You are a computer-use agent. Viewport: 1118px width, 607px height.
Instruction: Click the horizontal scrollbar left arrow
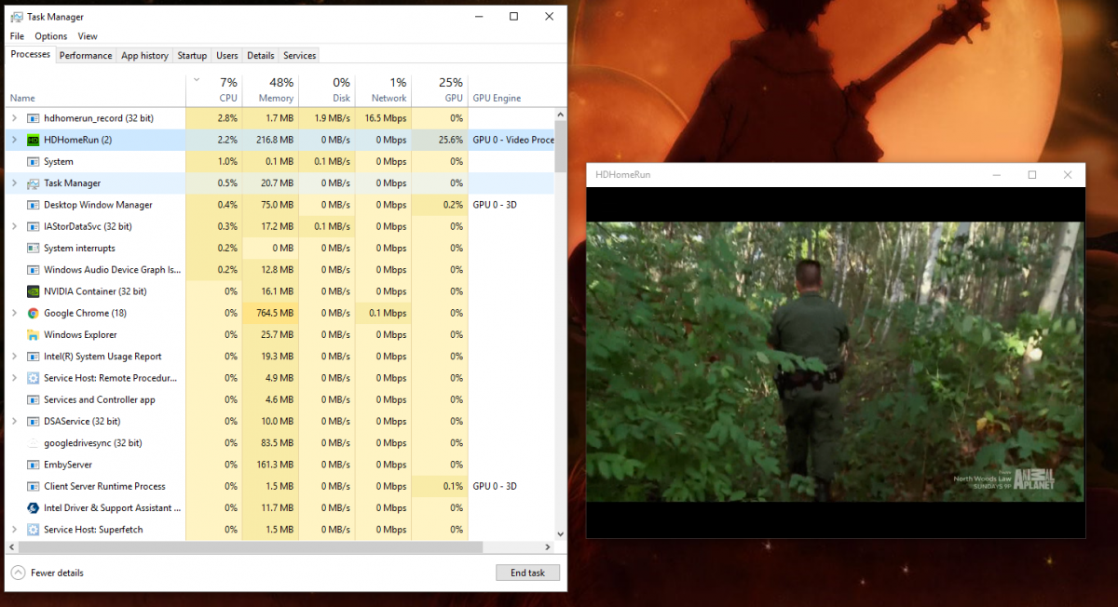pyautogui.click(x=13, y=546)
